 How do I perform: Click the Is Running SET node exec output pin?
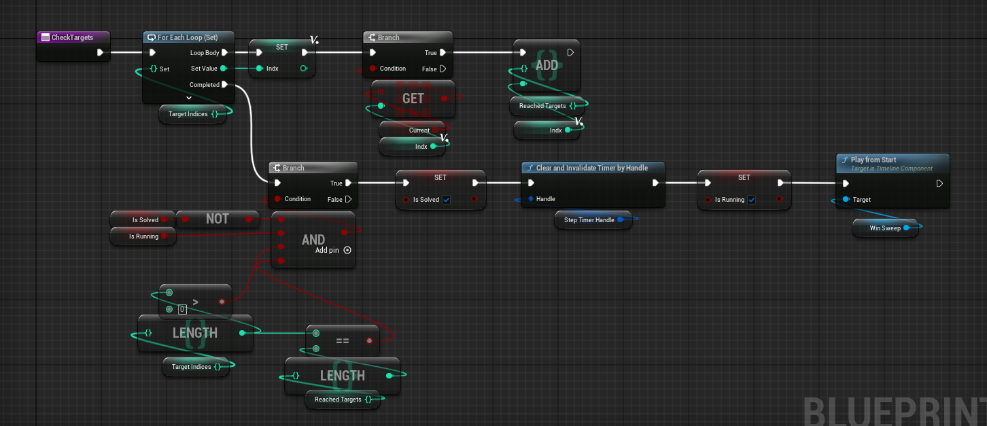click(x=781, y=183)
